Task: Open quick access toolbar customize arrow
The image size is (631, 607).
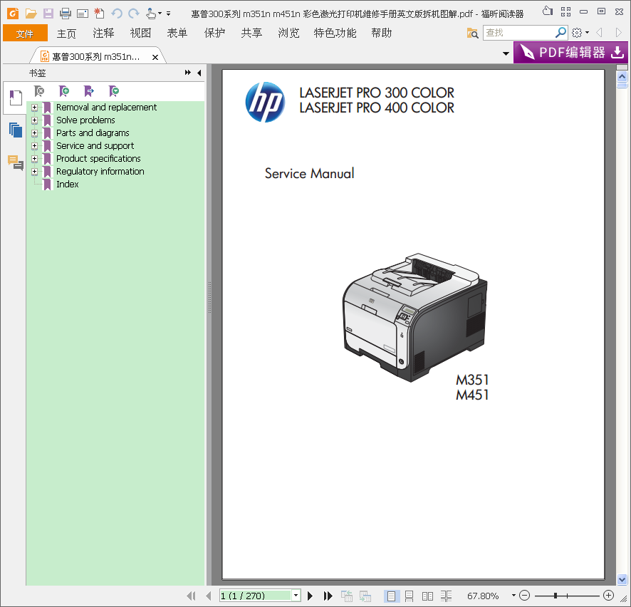Action: click(x=168, y=14)
